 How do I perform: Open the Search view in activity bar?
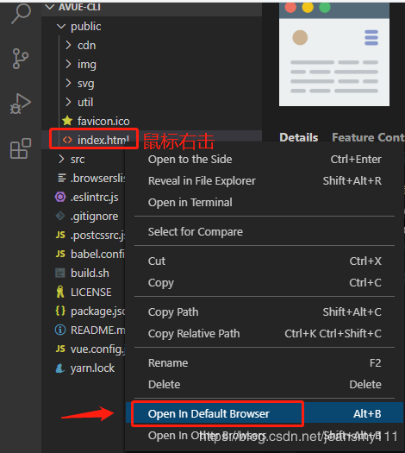point(21,13)
